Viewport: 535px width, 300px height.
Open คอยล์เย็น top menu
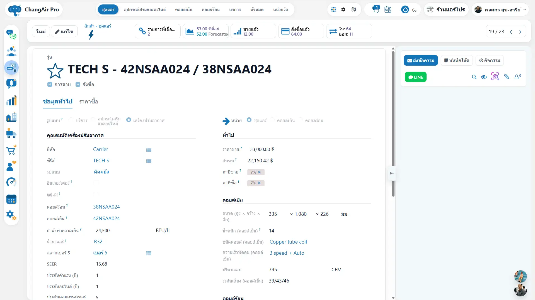tap(184, 9)
